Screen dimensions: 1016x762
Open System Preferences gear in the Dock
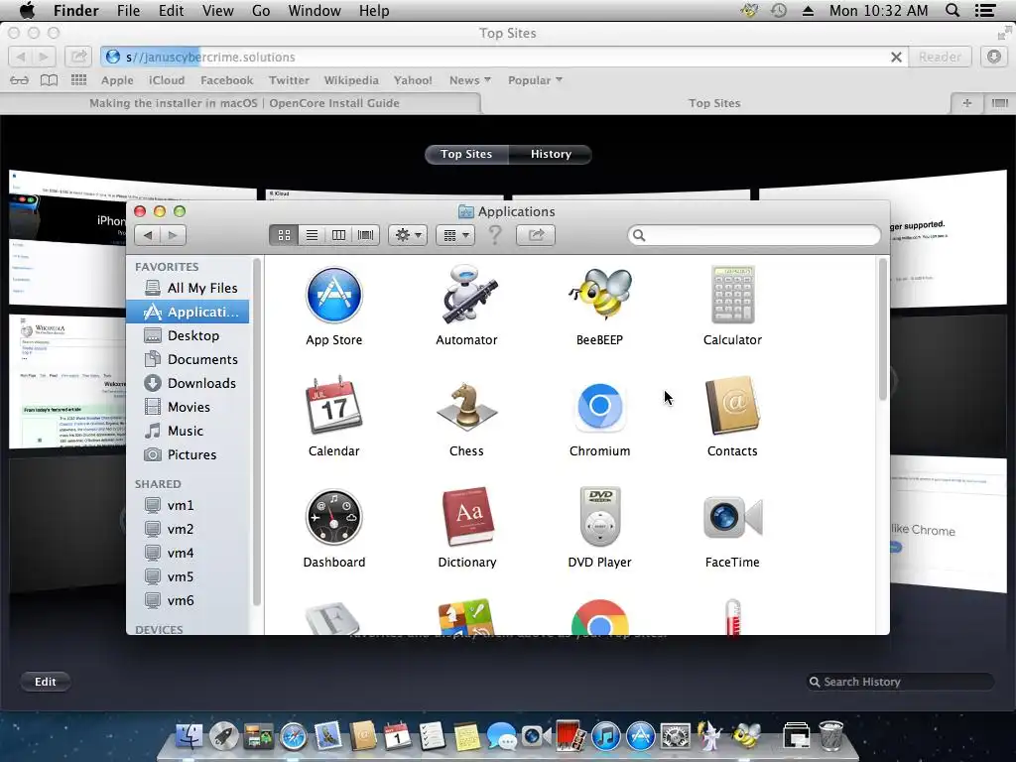pos(675,737)
